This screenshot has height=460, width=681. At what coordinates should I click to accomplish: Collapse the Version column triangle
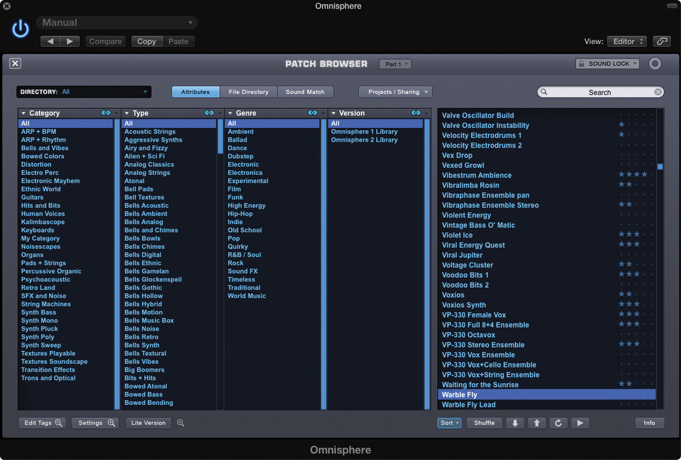[334, 113]
